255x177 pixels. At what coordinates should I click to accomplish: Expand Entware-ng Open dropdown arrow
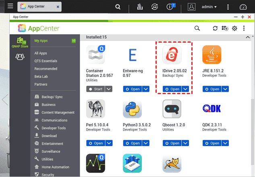coord(146,89)
